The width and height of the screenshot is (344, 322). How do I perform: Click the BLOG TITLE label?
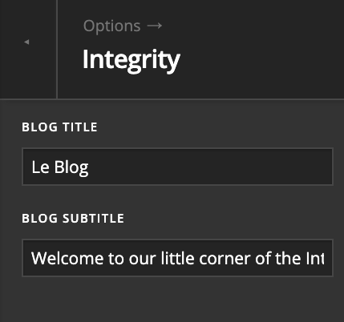tap(59, 127)
